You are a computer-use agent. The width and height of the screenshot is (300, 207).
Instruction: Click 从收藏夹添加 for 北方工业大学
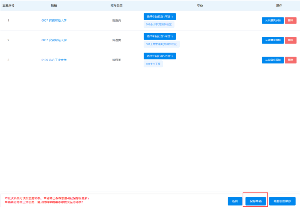tap(272, 60)
